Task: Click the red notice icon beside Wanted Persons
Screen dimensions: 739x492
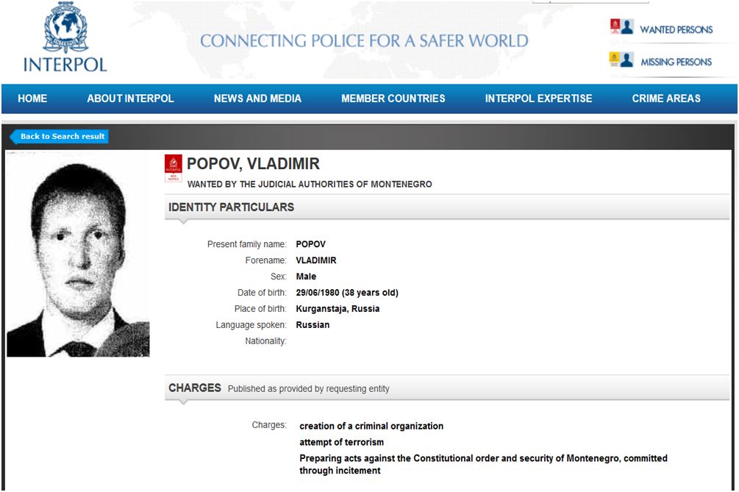Action: coord(615,27)
